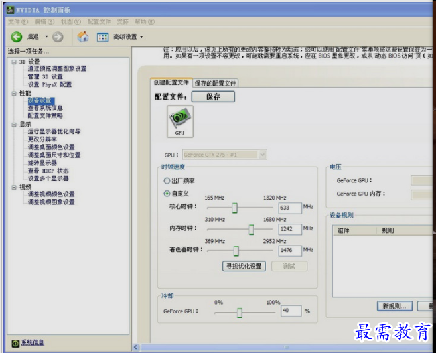Select 通过预览调整图象设置 in tree

[57, 68]
